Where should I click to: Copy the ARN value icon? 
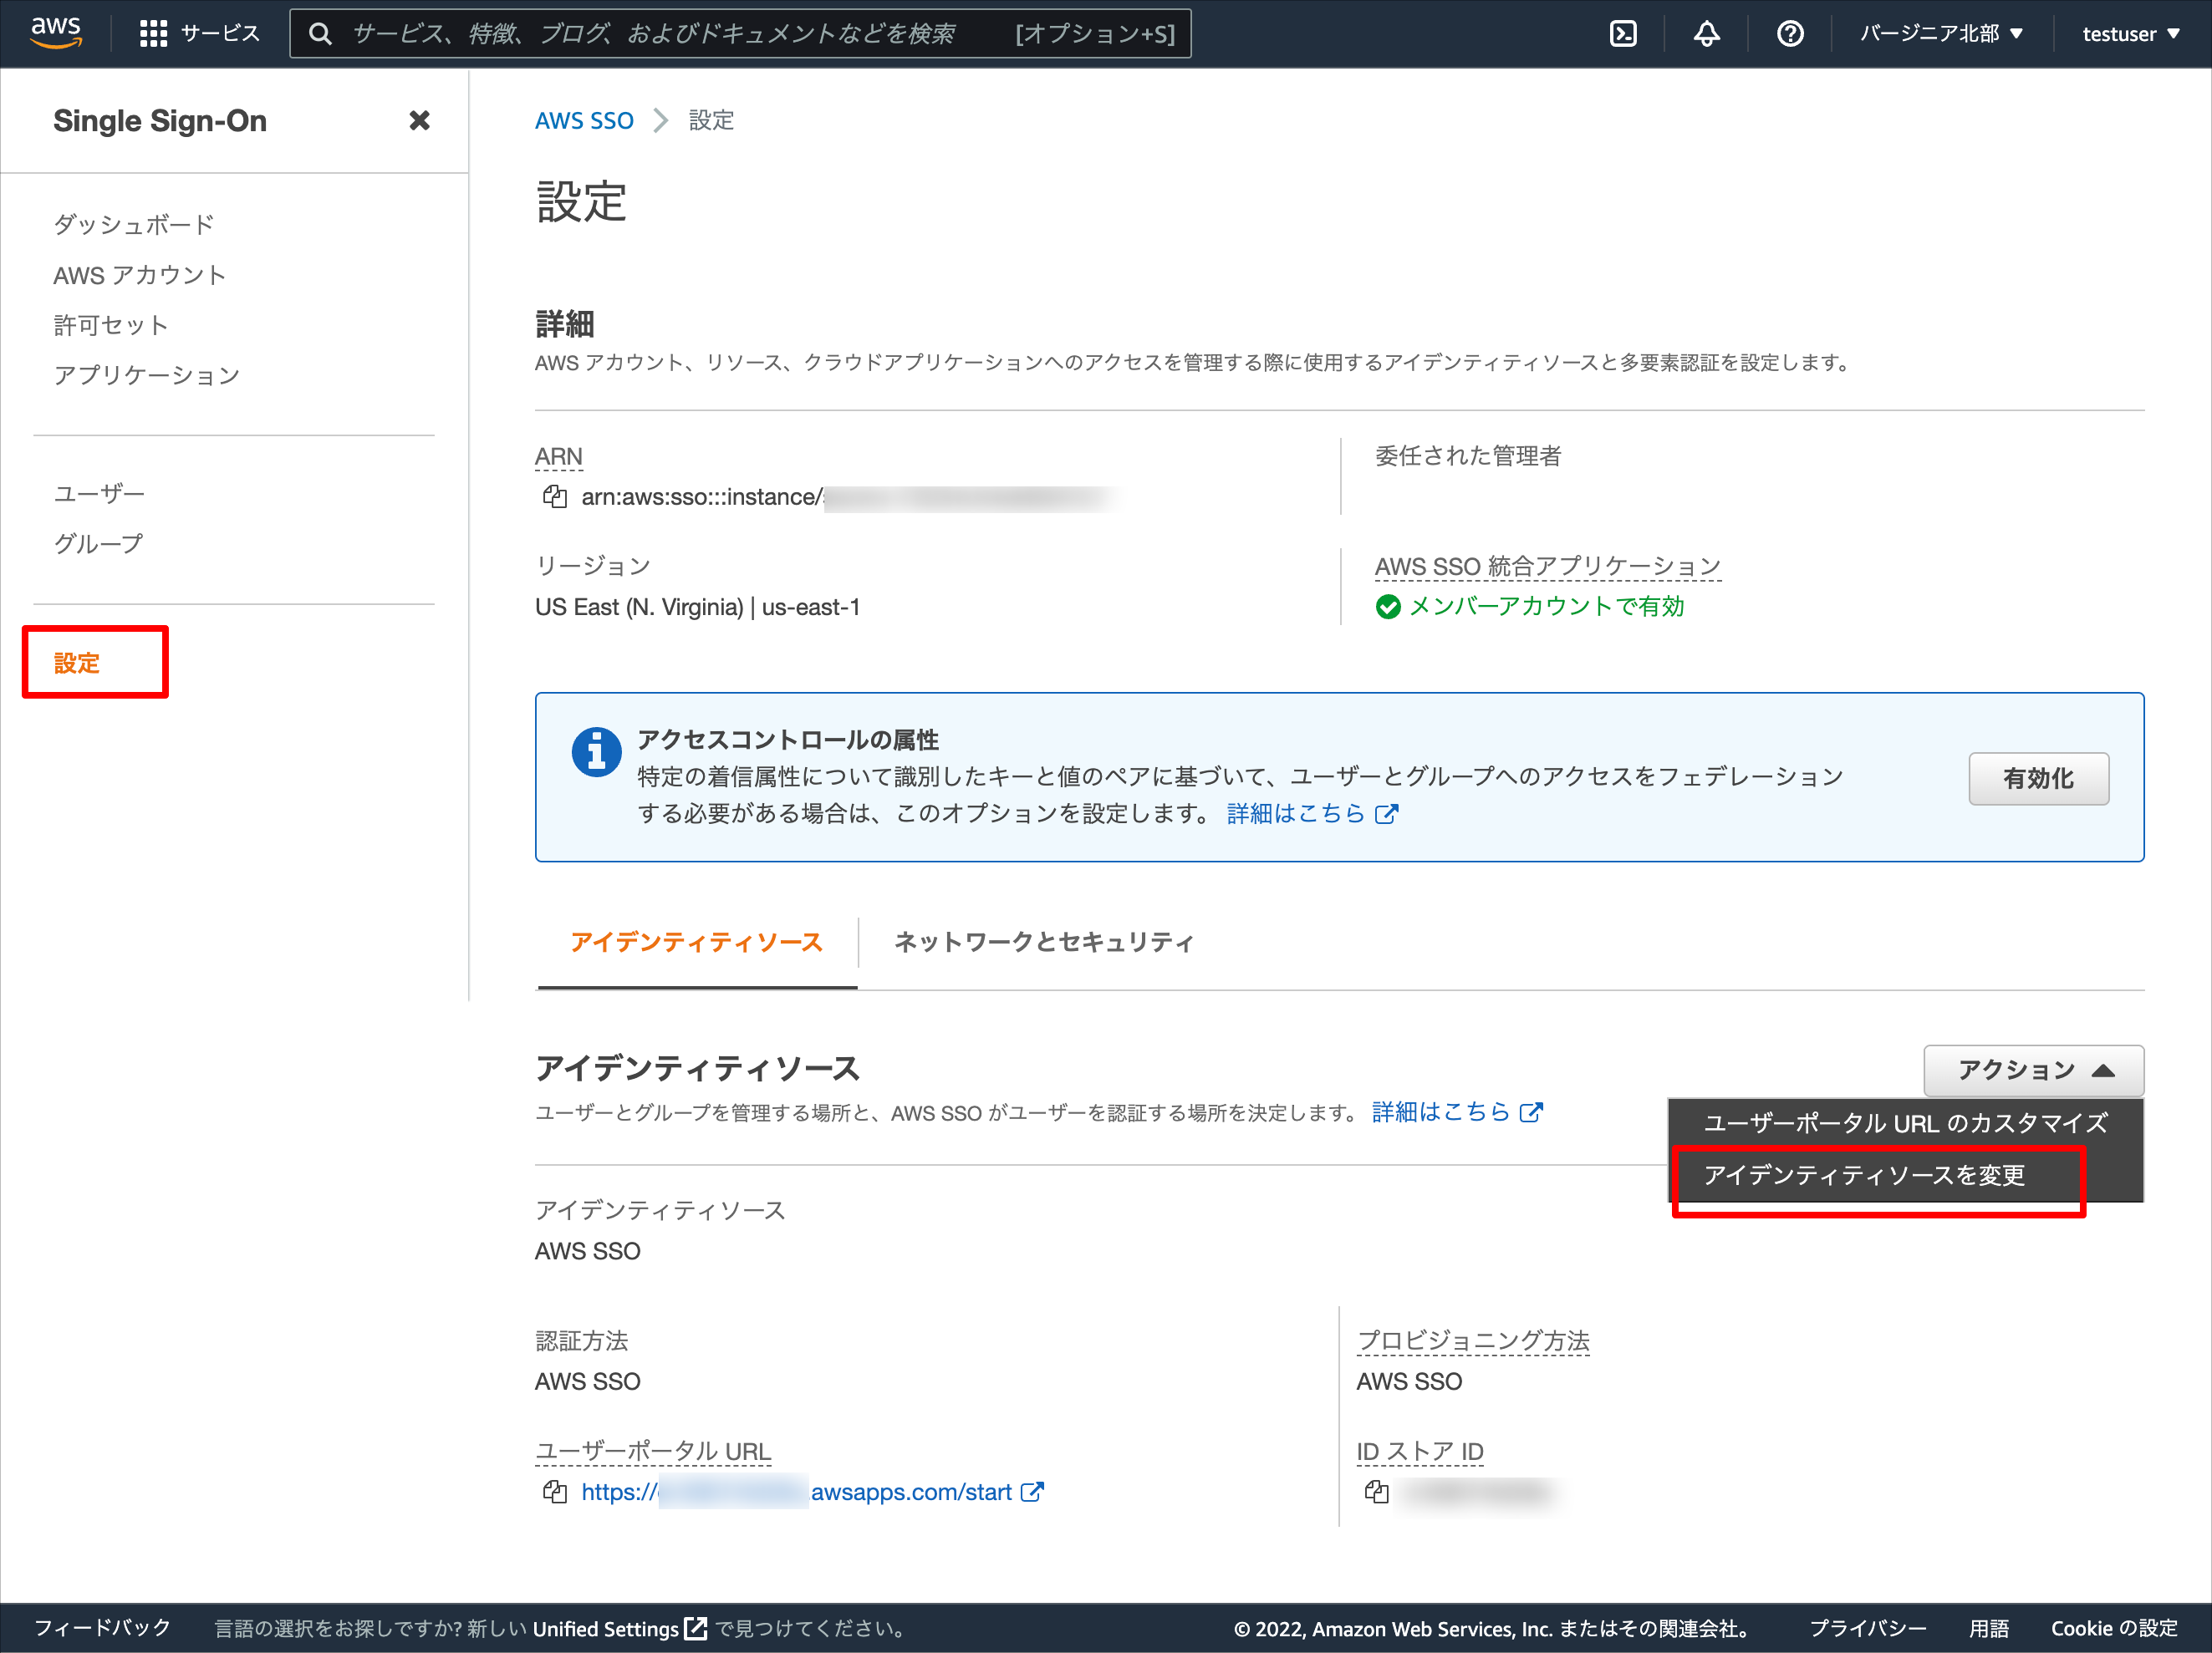[555, 496]
